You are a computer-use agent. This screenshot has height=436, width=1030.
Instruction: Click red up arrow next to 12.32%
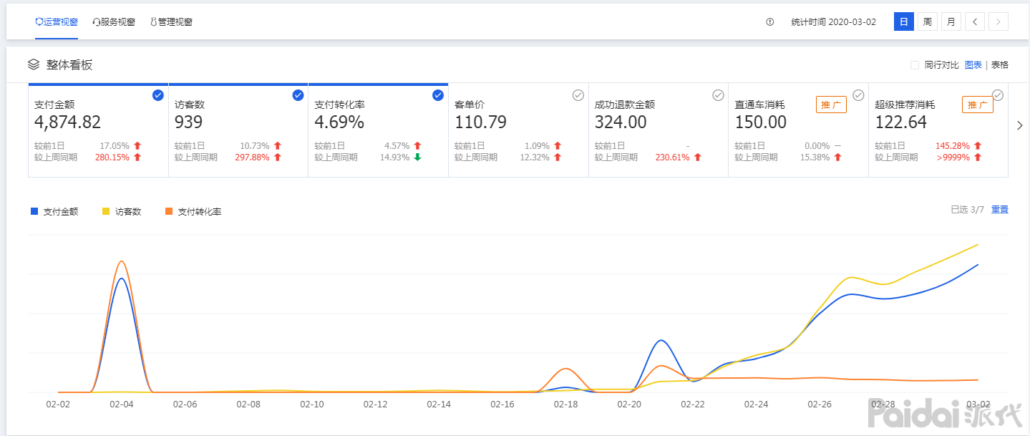[x=558, y=158]
